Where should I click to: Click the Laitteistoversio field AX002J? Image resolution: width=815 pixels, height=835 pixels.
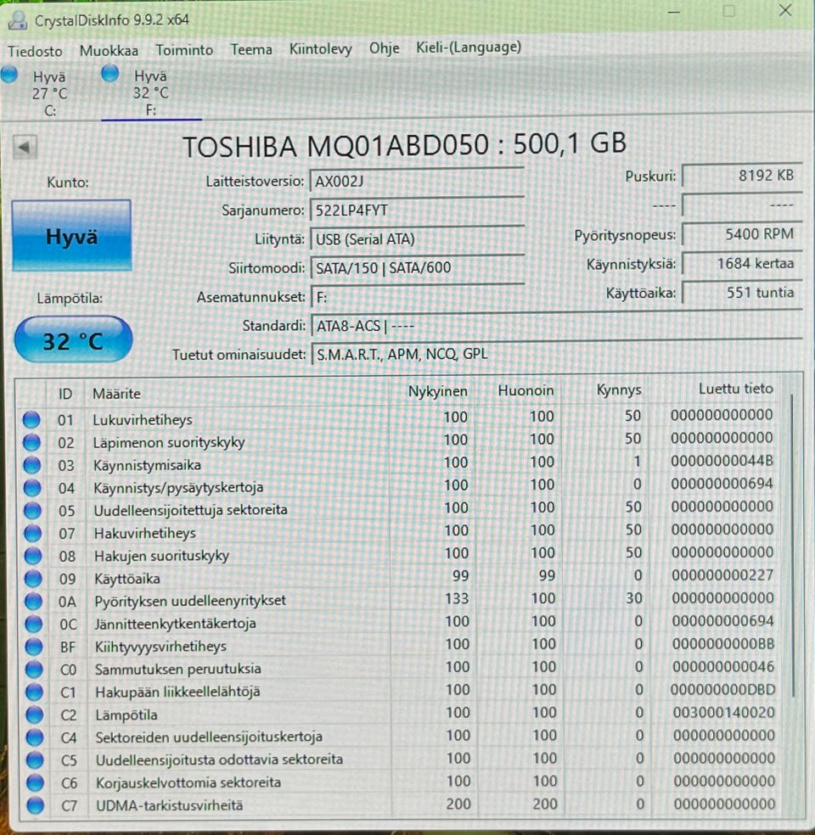pyautogui.click(x=417, y=181)
